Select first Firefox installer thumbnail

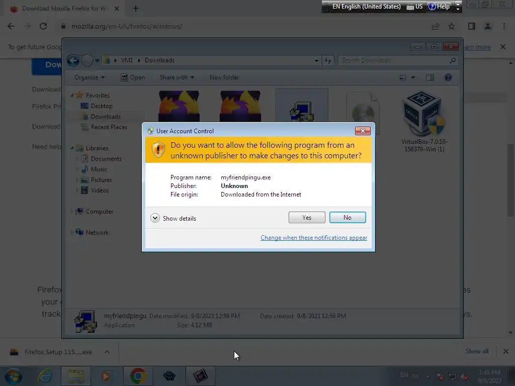(179, 106)
